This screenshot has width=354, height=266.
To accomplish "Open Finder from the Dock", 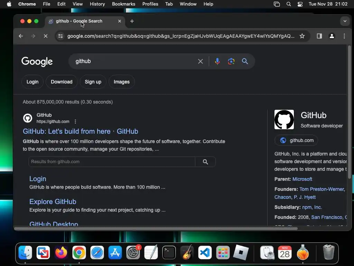I will coord(25,252).
